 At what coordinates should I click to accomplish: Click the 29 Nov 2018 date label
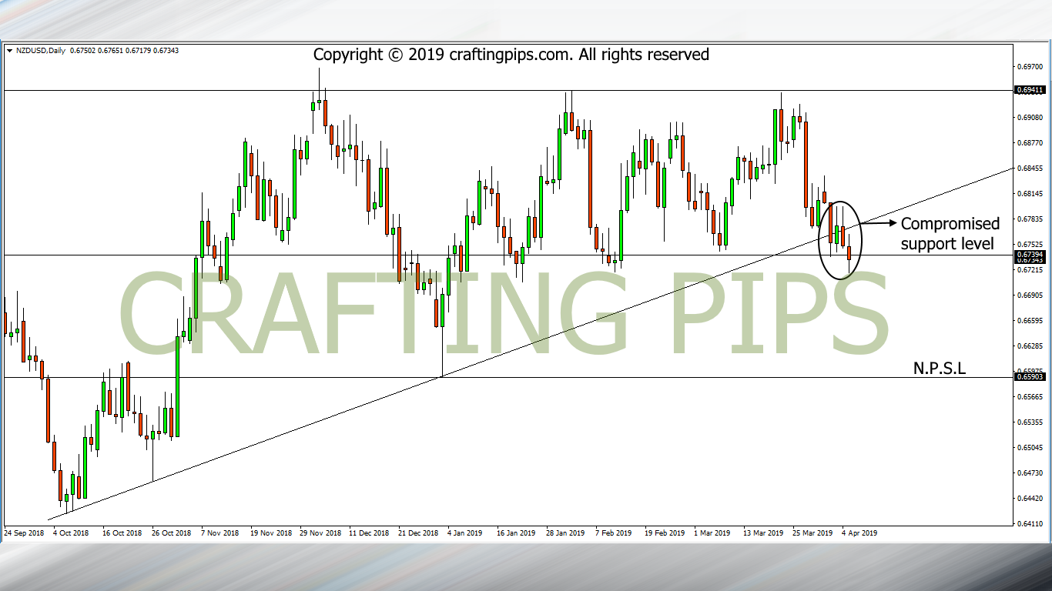tap(320, 533)
